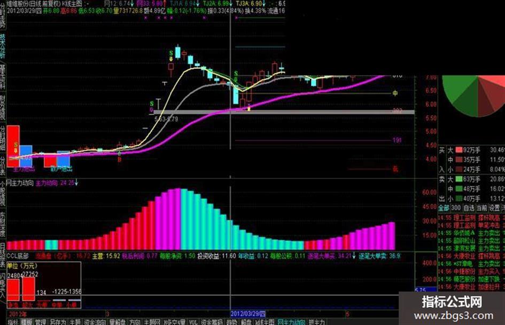This screenshot has width=505, height=325.
Task: Click the medium-sell swatch beside 48万手
Action: tap(459, 188)
